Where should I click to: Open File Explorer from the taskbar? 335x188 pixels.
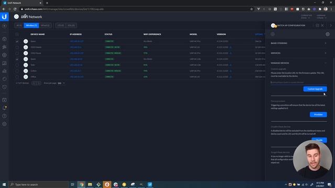(90, 184)
